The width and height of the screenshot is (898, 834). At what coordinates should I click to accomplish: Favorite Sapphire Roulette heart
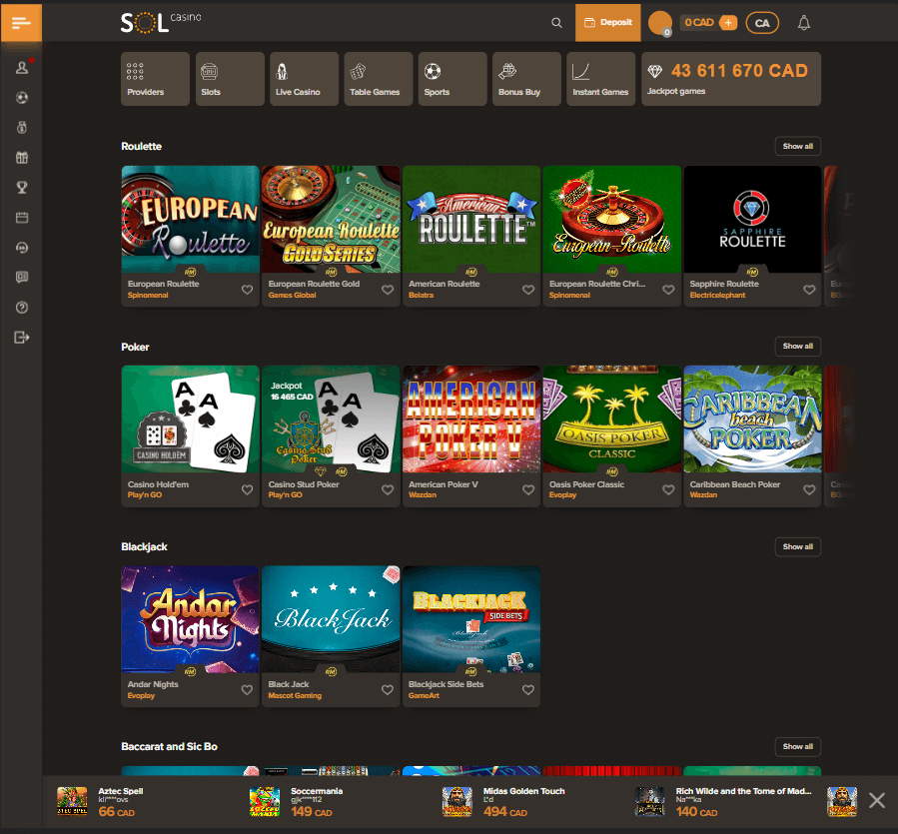point(809,290)
